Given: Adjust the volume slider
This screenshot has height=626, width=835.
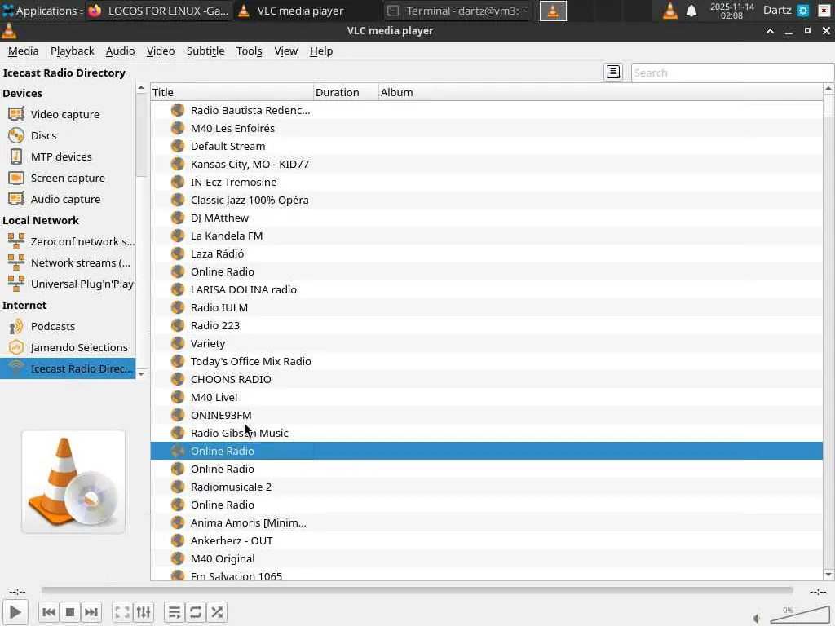Looking at the screenshot, I should coord(799,615).
